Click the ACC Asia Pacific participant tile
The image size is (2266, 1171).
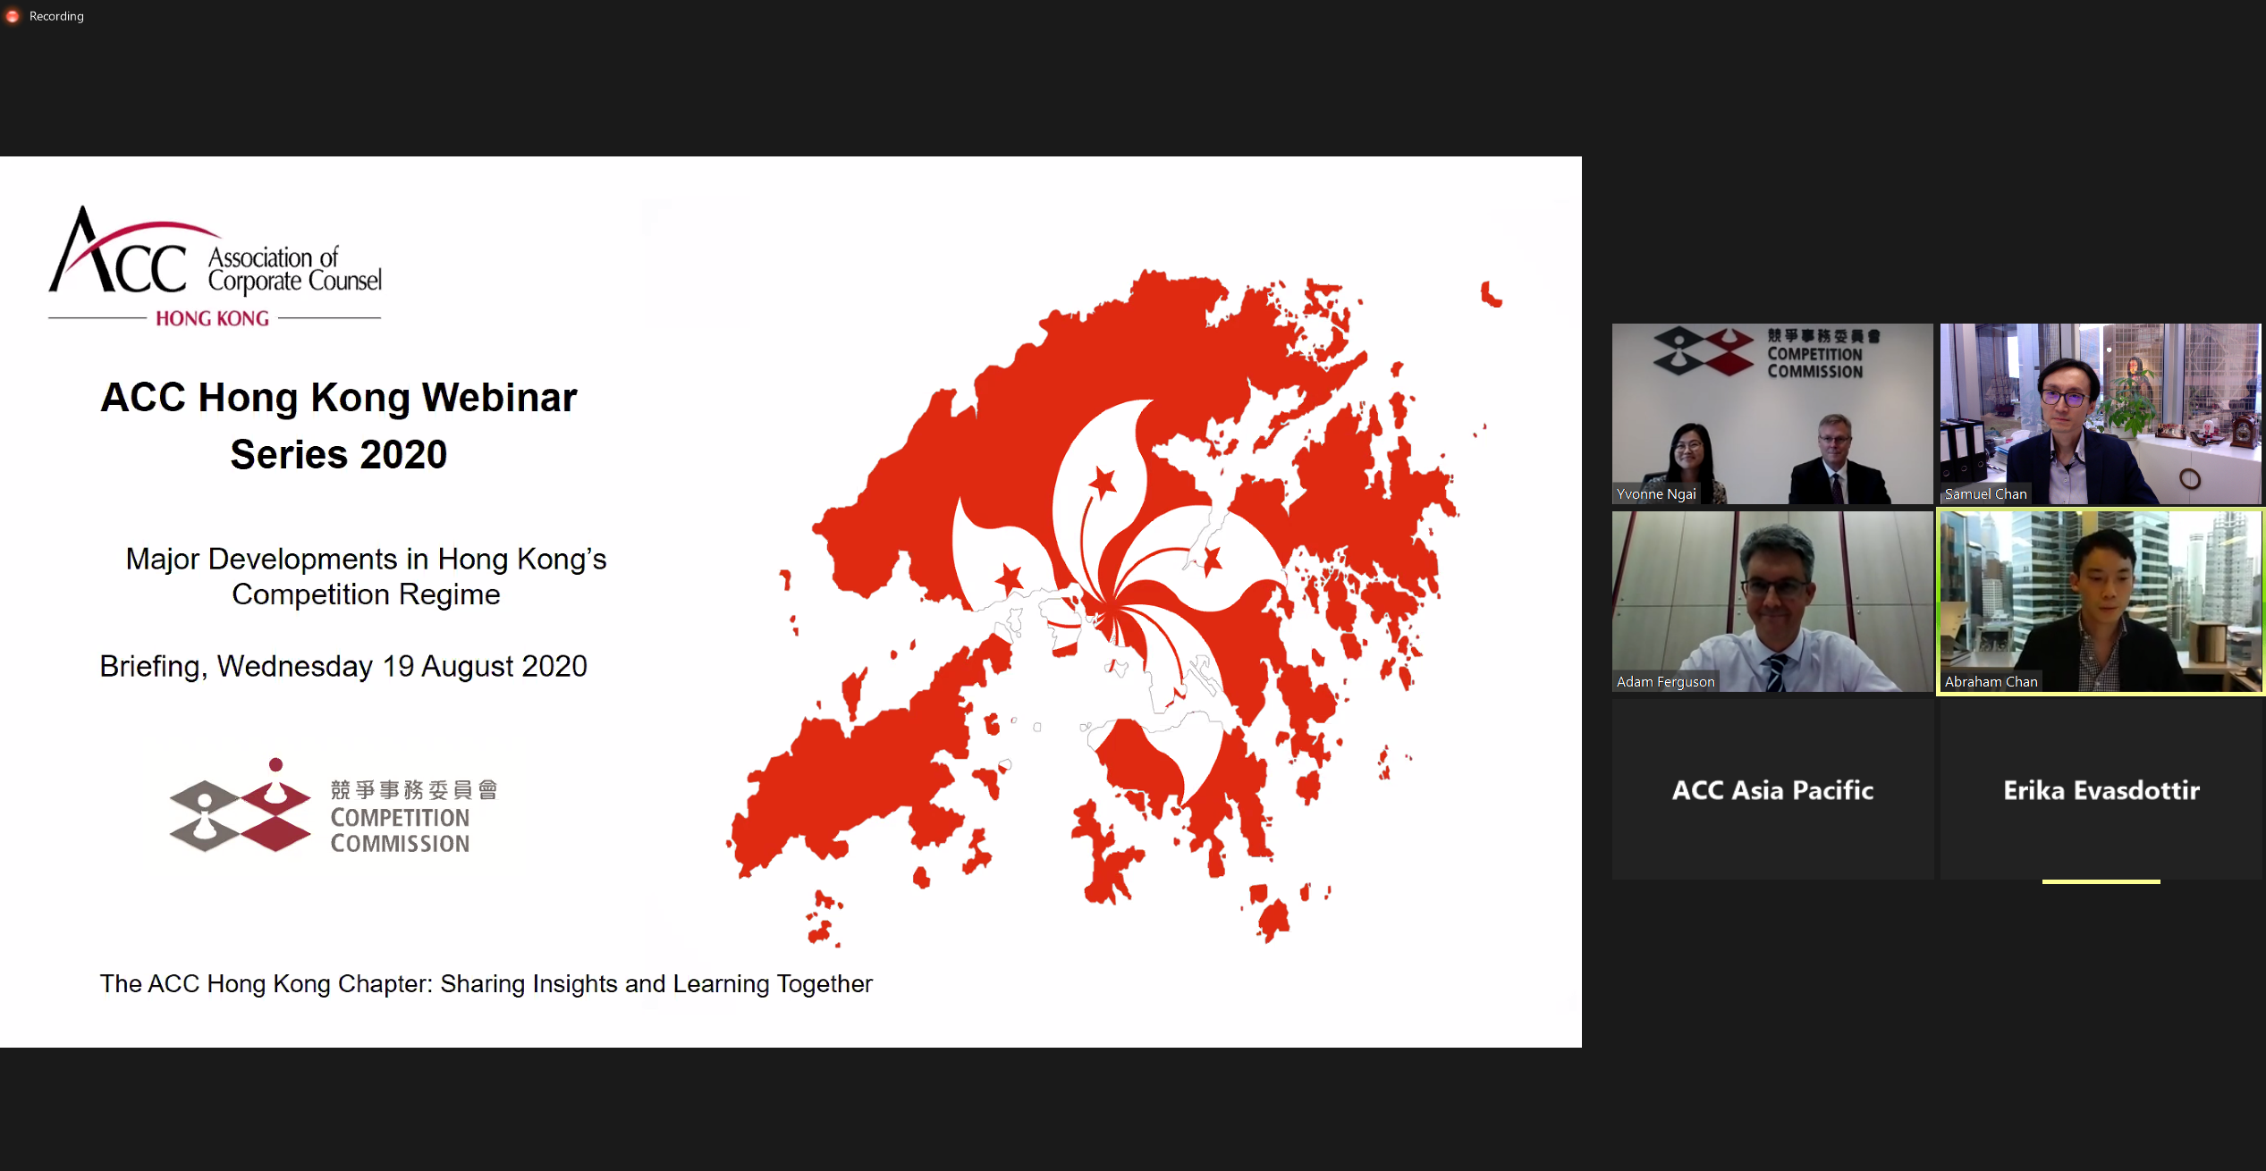(x=1772, y=789)
